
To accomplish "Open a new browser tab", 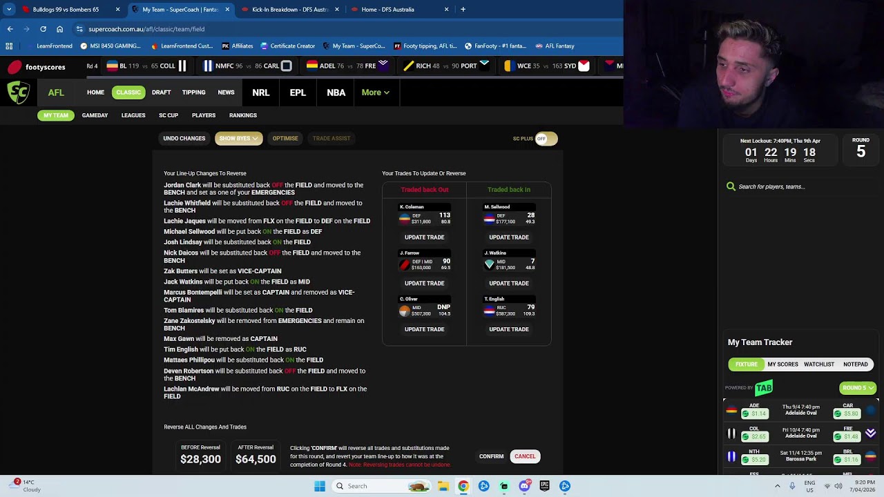I will pyautogui.click(x=463, y=10).
